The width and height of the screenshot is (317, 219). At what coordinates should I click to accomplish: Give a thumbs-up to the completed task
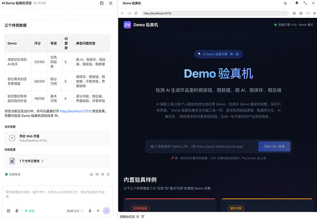[91, 174]
